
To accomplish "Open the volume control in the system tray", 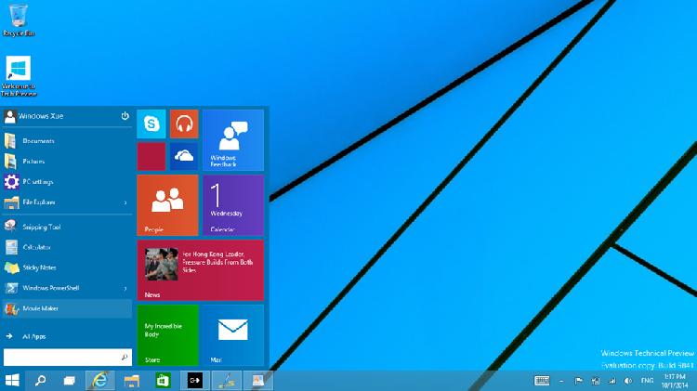I will coord(627,380).
